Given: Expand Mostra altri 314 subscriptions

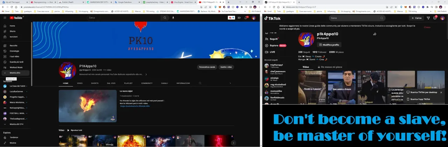Looking at the screenshot, I should pyautogui.click(x=16, y=124).
